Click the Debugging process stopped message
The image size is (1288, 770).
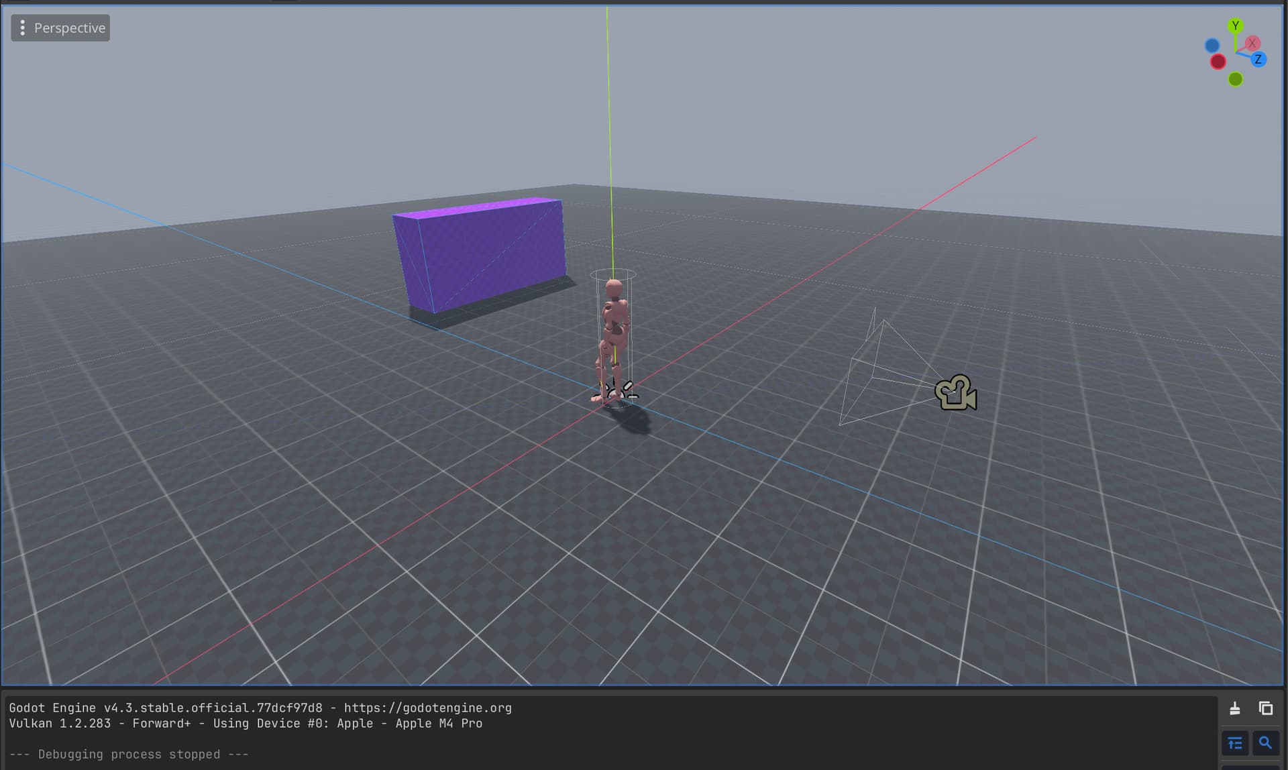click(129, 754)
